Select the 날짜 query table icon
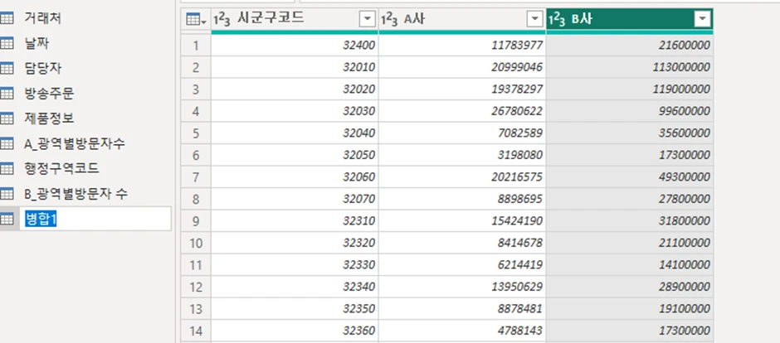The width and height of the screenshot is (780, 343). 7,44
